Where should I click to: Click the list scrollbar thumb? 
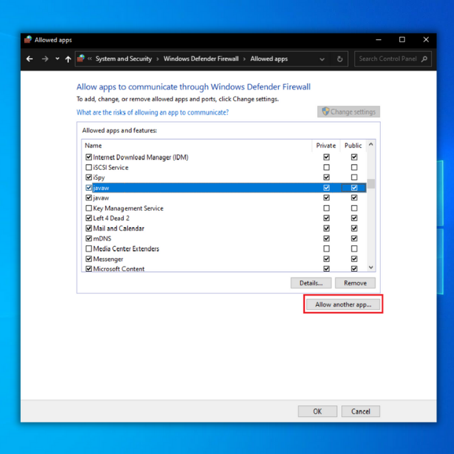tap(371, 184)
